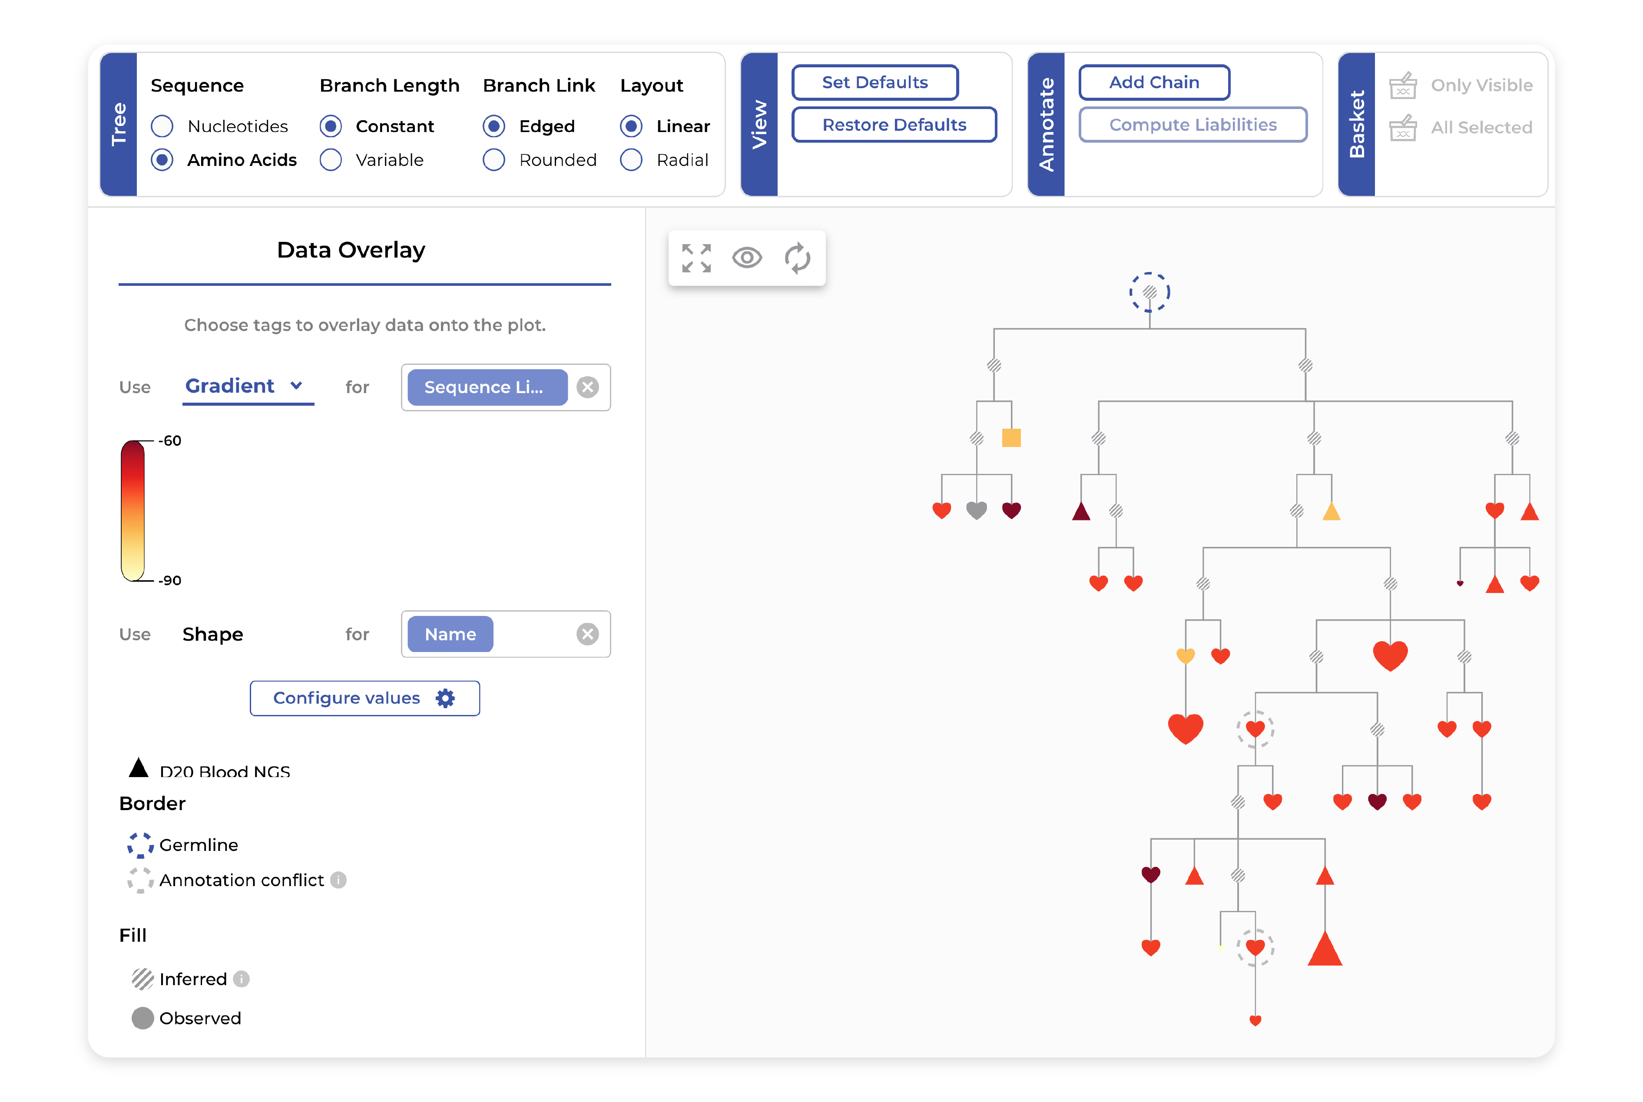Select the Nucleotides radio button
The width and height of the screenshot is (1643, 1102).
(162, 126)
